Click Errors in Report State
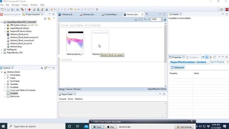 coord(70,99)
